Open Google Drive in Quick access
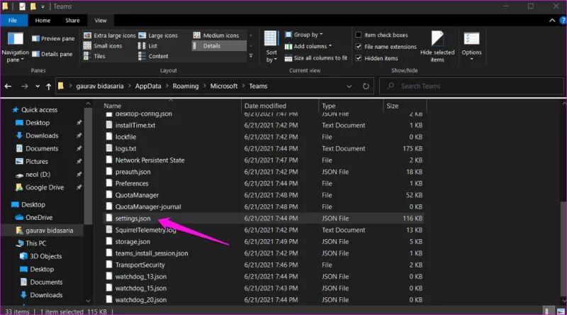This screenshot has height=315, width=567. tap(45, 187)
